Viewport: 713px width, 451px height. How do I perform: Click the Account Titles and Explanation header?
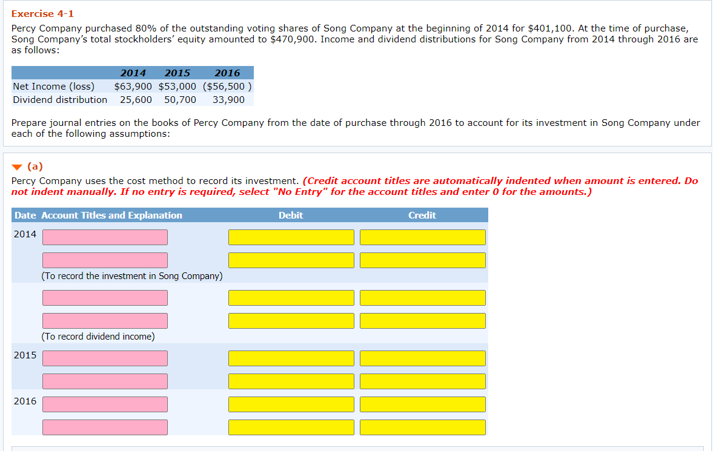coord(111,215)
